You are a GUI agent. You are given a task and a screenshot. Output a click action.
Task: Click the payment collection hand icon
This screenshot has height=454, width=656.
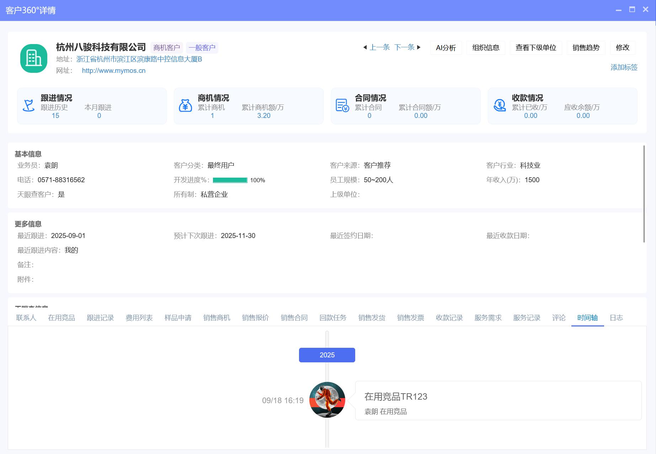500,106
